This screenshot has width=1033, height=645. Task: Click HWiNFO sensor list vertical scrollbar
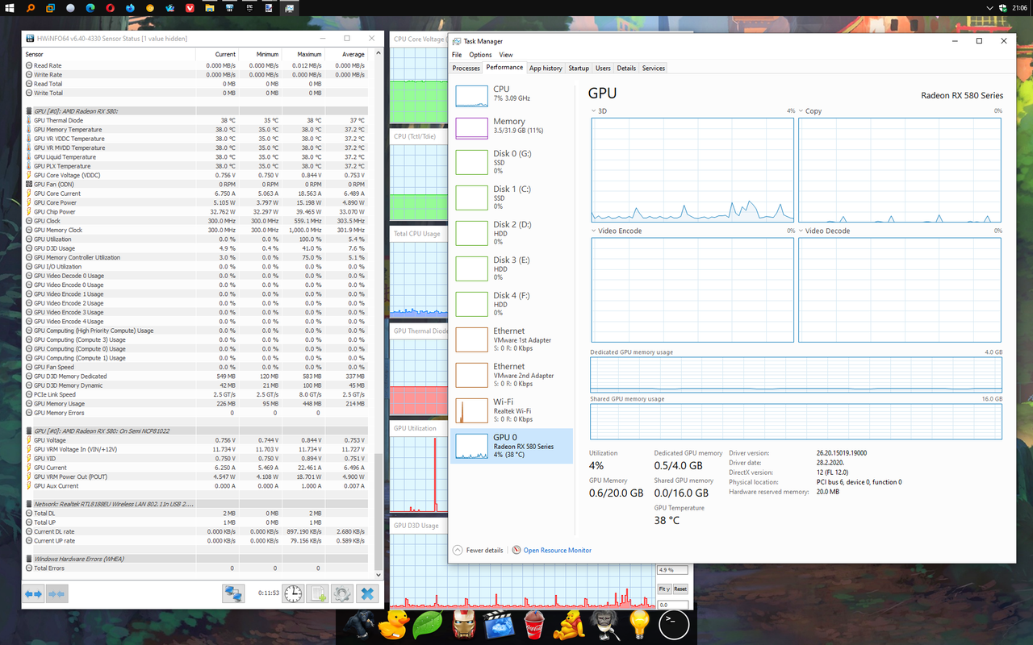coord(378,314)
